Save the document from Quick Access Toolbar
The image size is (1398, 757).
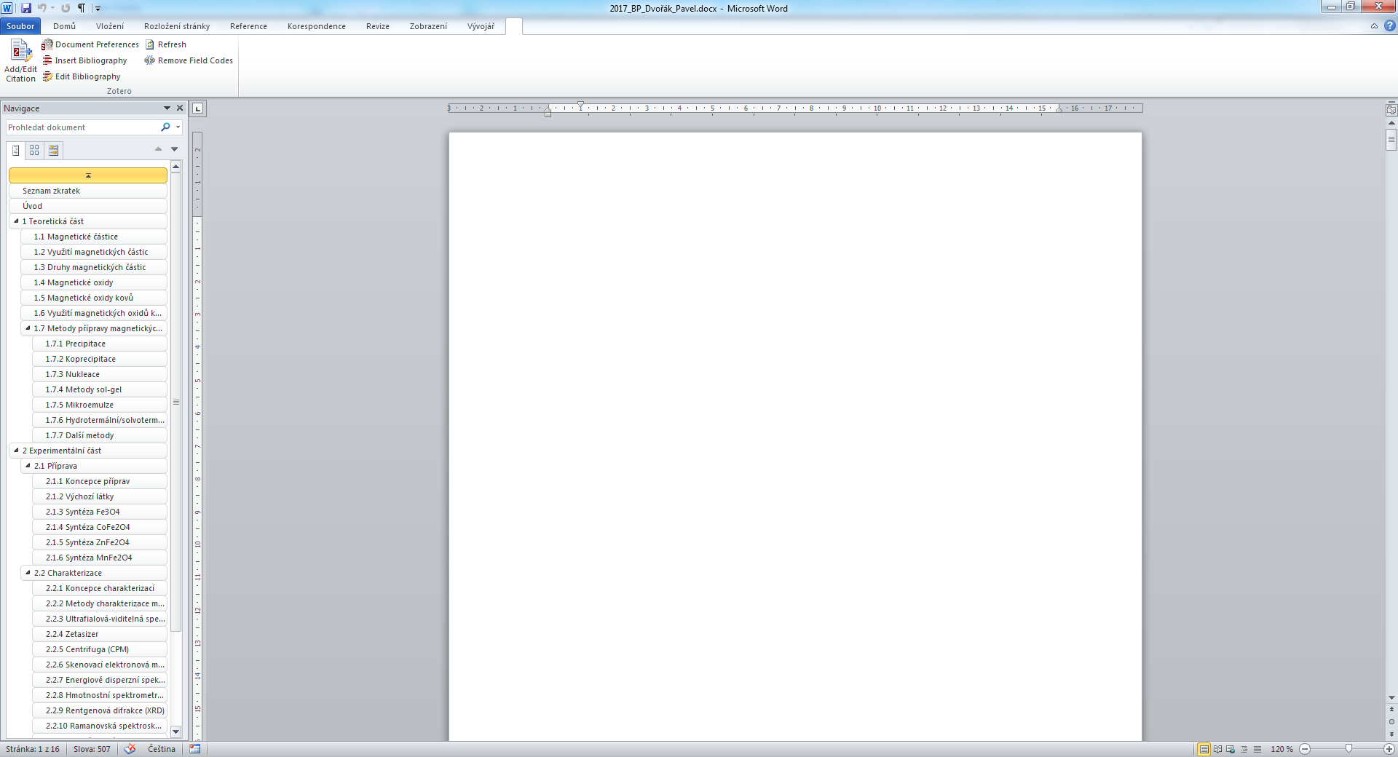coord(26,8)
